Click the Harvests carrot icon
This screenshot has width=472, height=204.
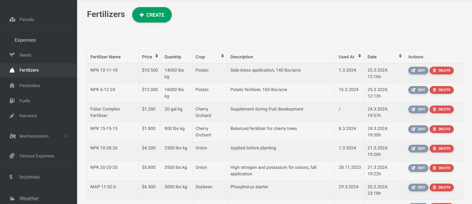pyautogui.click(x=12, y=116)
